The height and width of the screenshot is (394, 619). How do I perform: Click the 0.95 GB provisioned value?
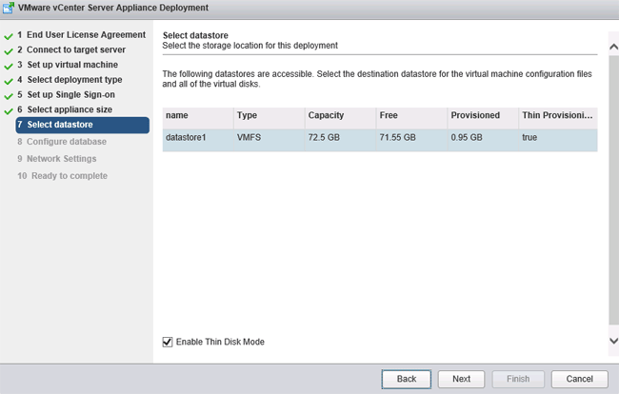pyautogui.click(x=467, y=138)
